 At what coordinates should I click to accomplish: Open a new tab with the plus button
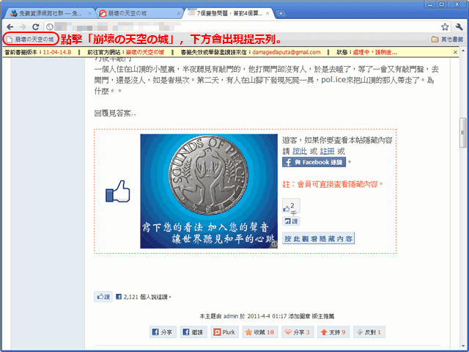(x=281, y=13)
